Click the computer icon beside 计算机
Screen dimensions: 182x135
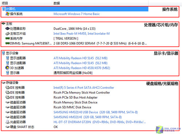4,9
